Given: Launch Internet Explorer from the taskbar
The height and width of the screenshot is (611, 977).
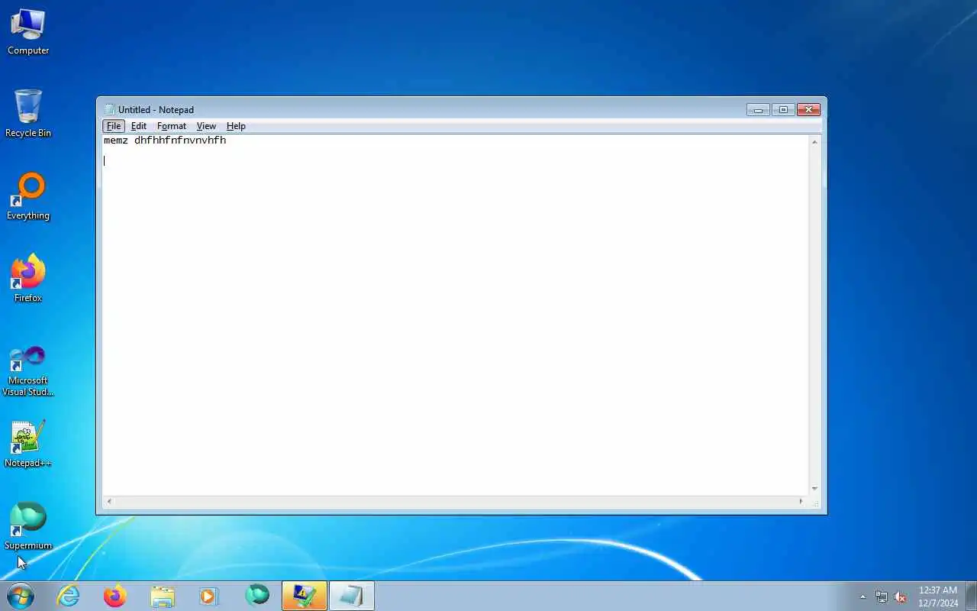Looking at the screenshot, I should click(69, 596).
